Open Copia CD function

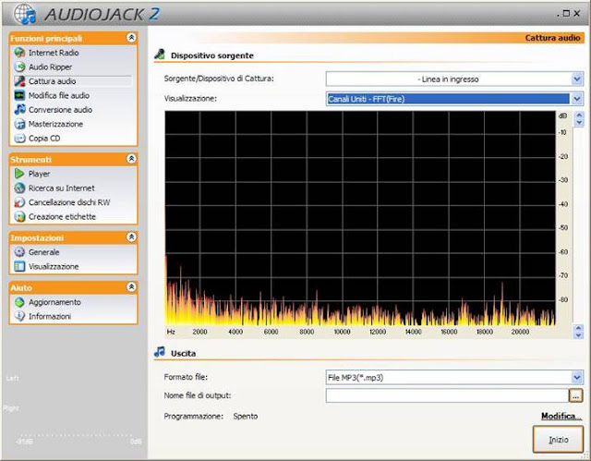pyautogui.click(x=44, y=139)
